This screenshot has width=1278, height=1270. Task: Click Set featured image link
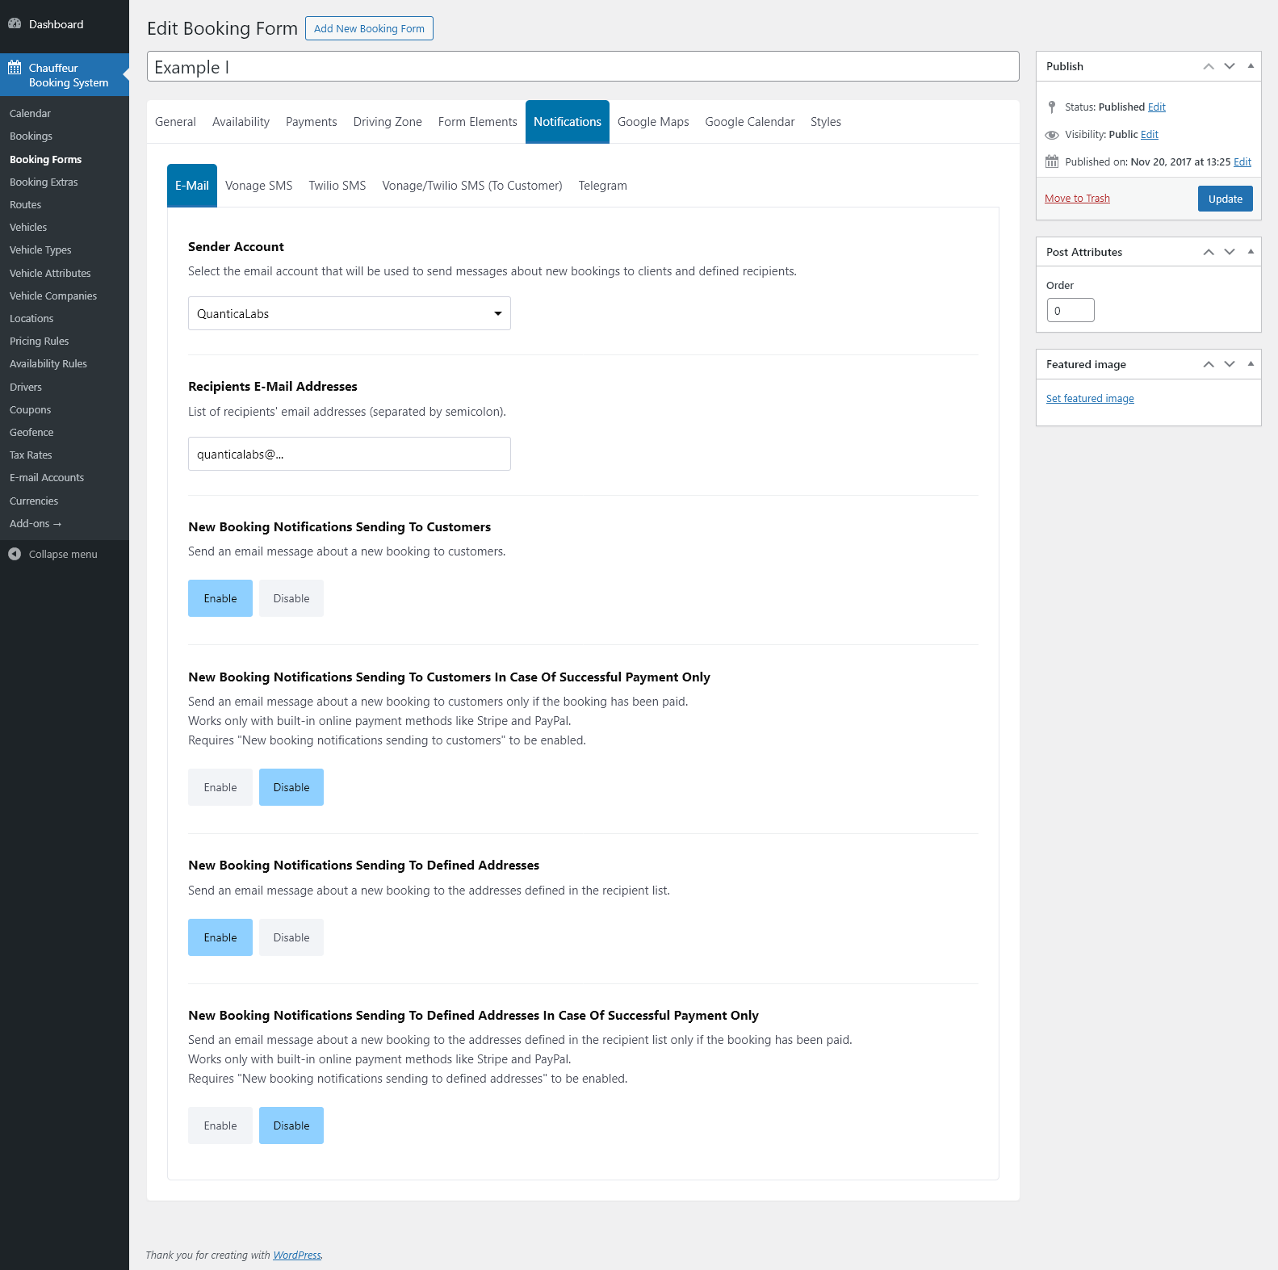click(x=1090, y=399)
